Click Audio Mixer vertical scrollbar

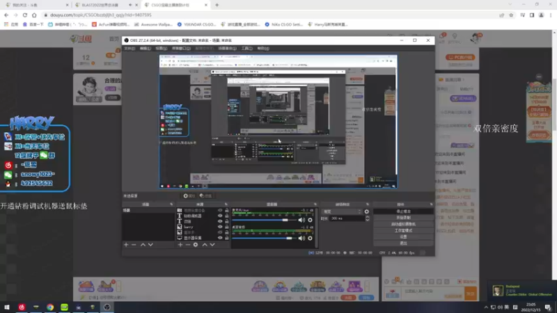pos(316,227)
